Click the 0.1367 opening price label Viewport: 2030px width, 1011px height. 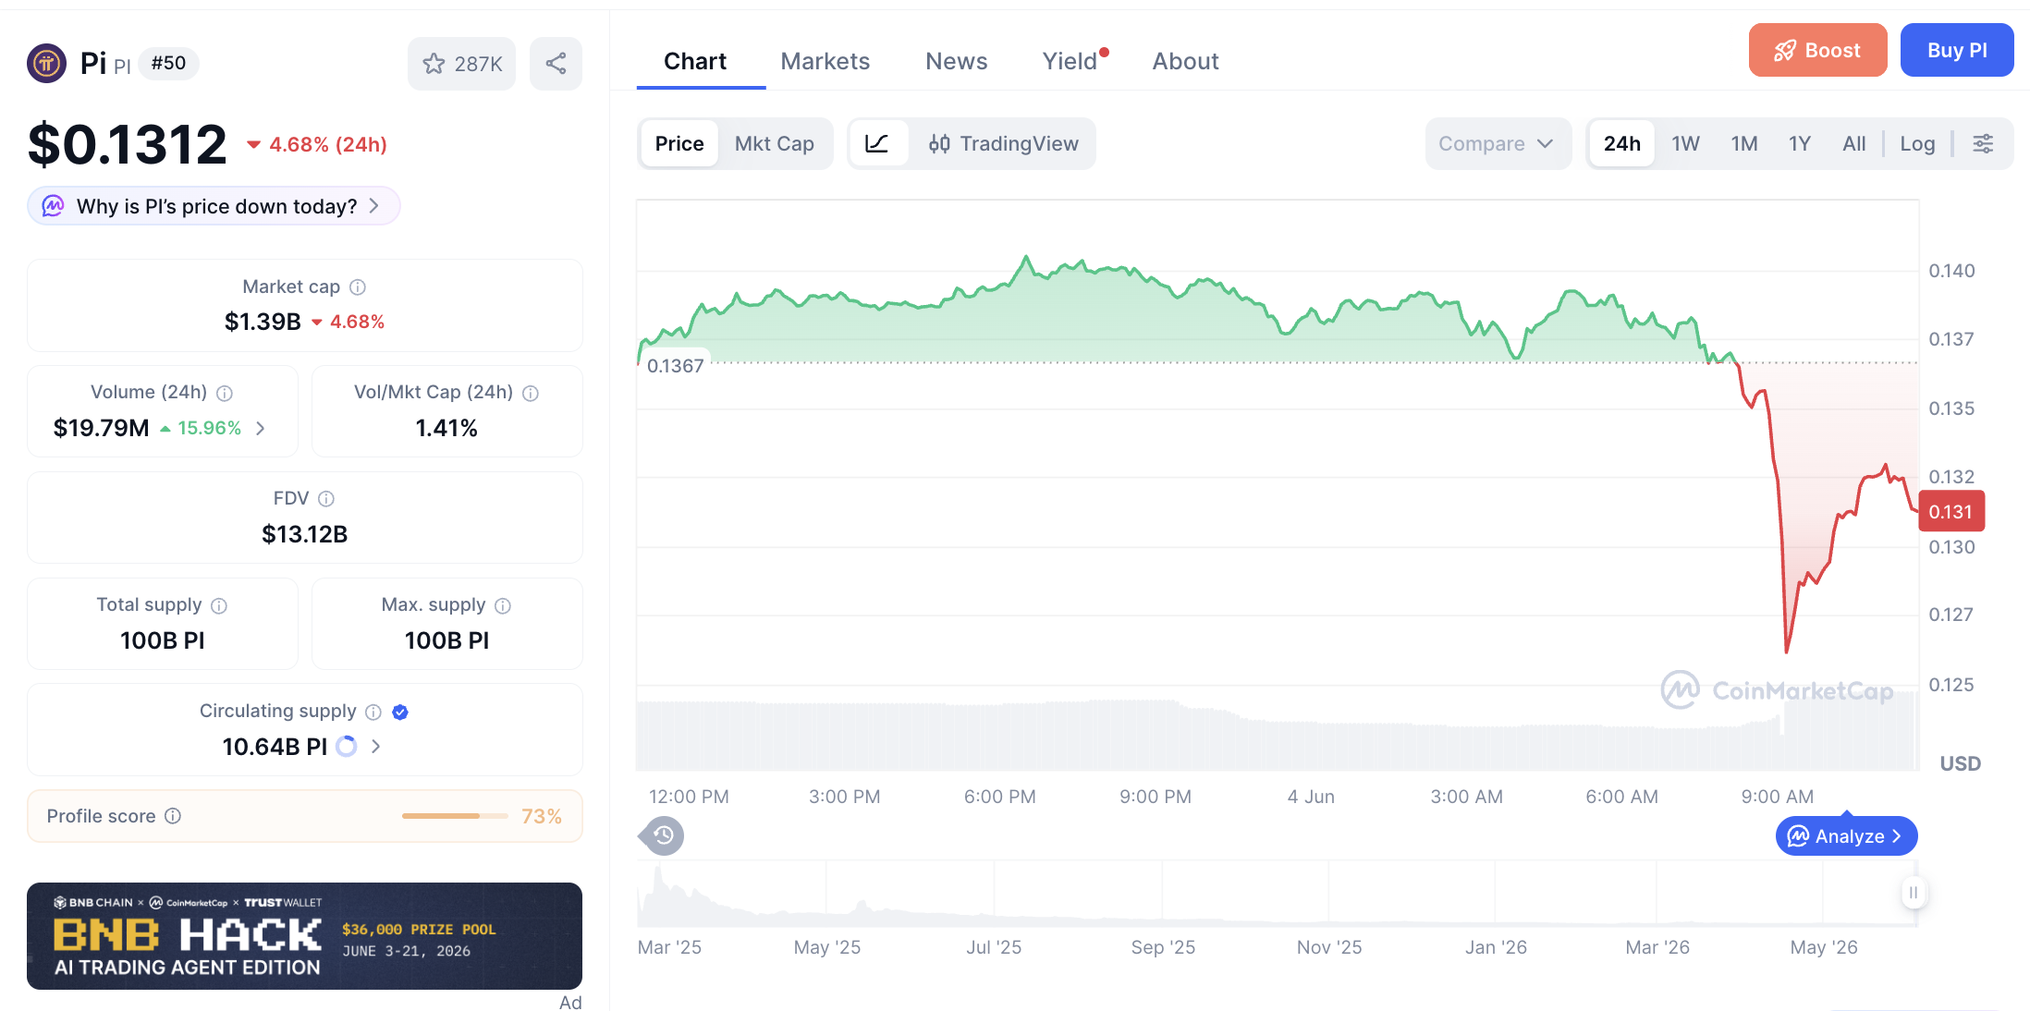[675, 366]
